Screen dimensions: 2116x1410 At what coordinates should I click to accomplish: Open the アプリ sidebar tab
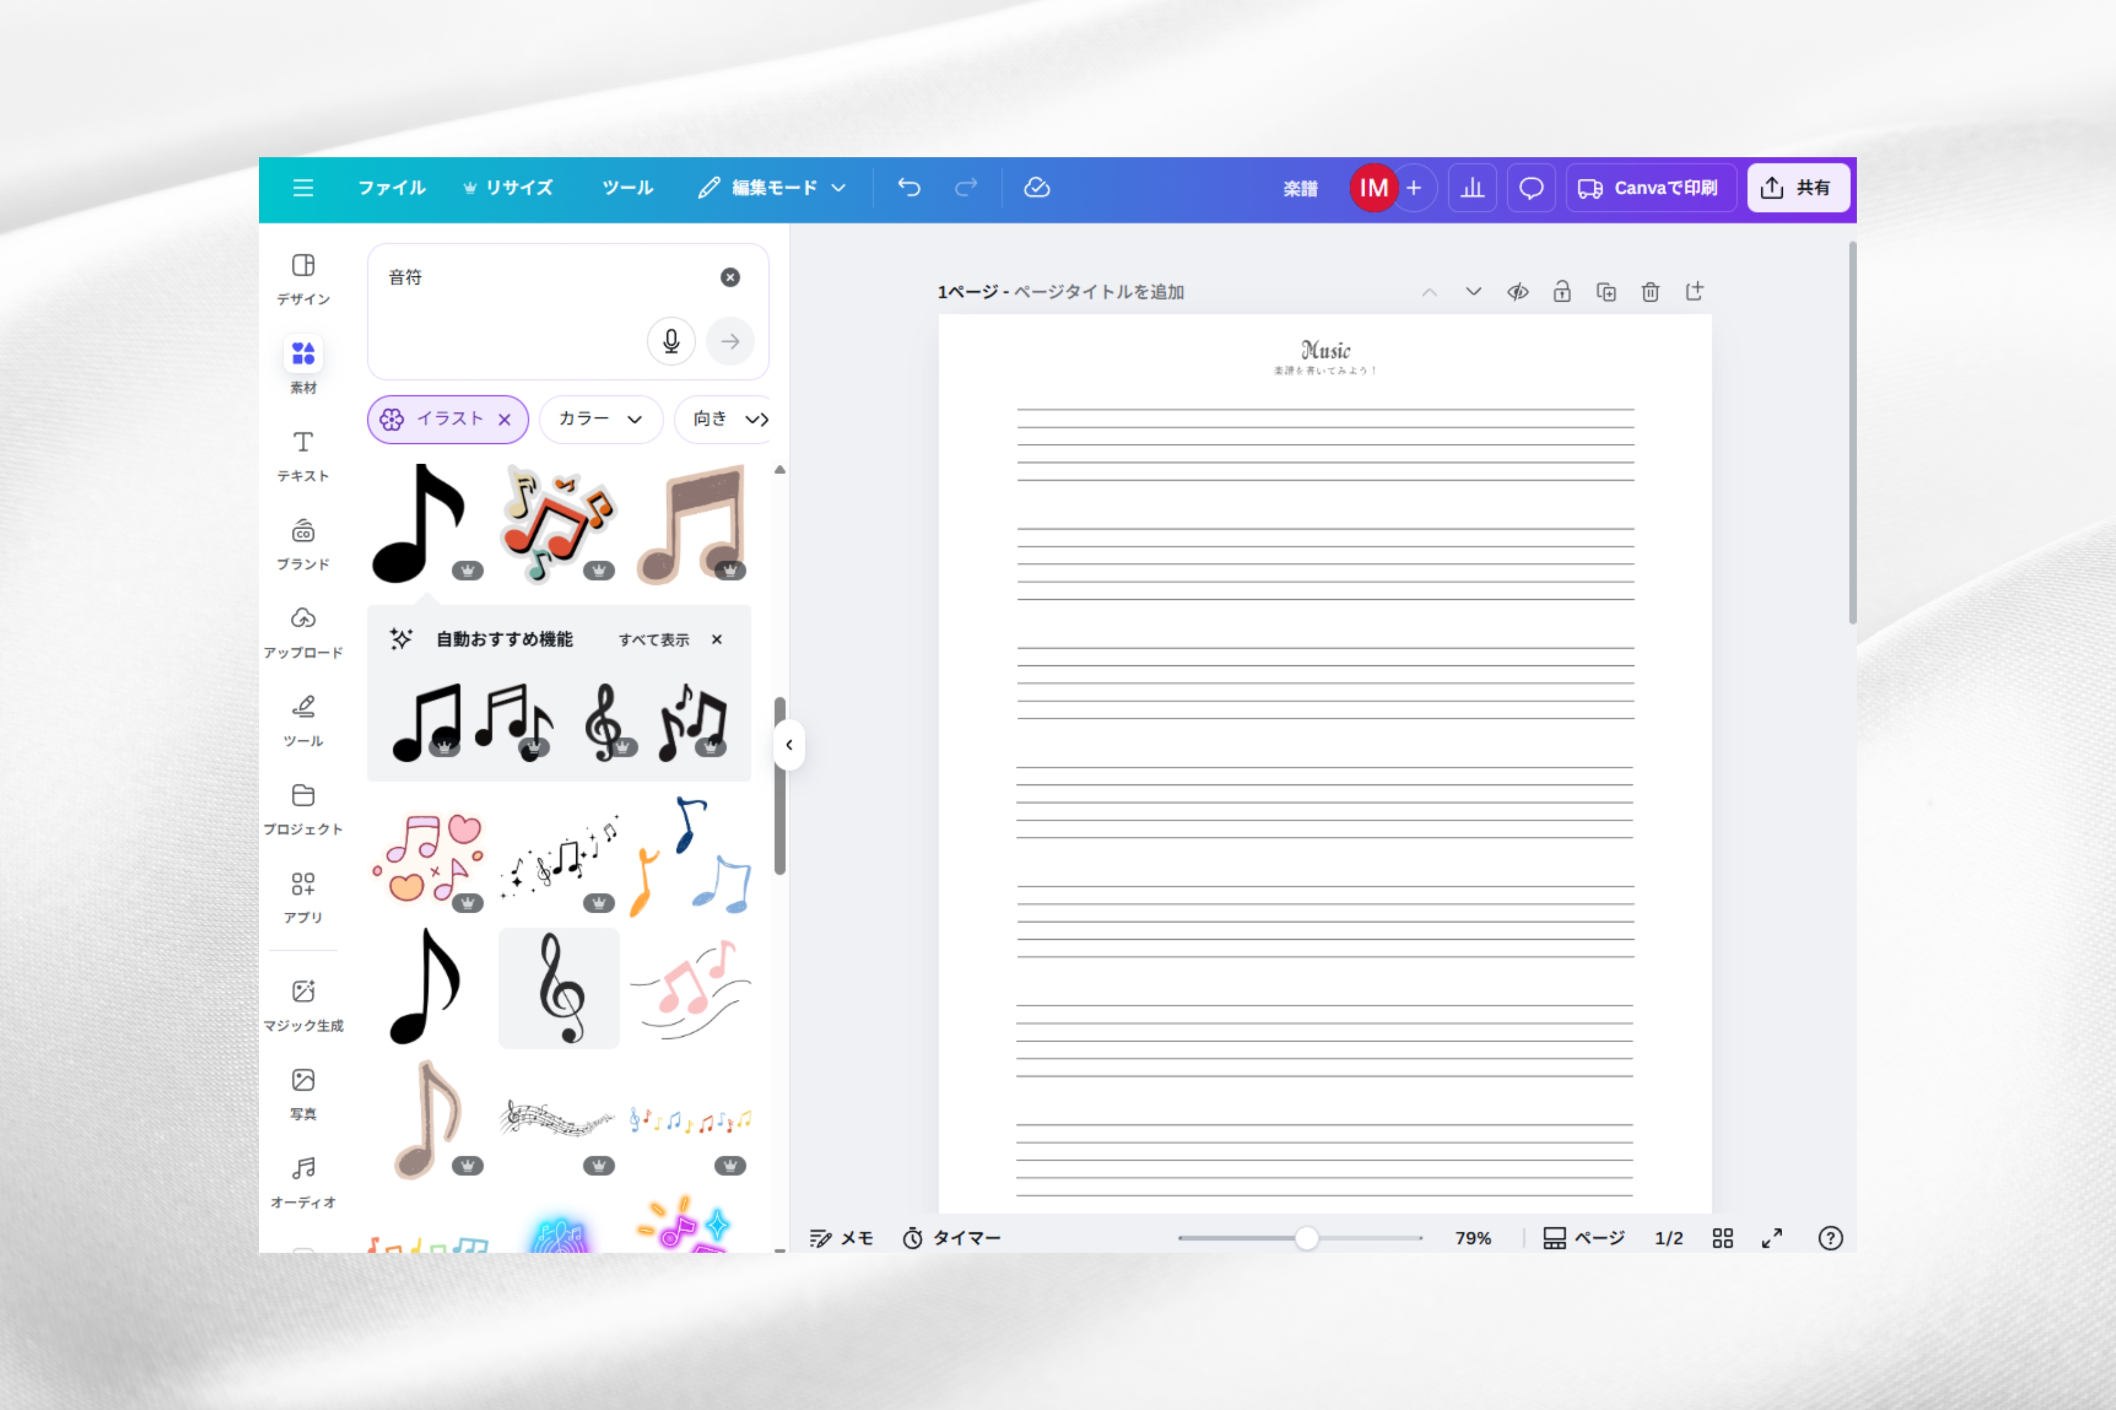[303, 898]
